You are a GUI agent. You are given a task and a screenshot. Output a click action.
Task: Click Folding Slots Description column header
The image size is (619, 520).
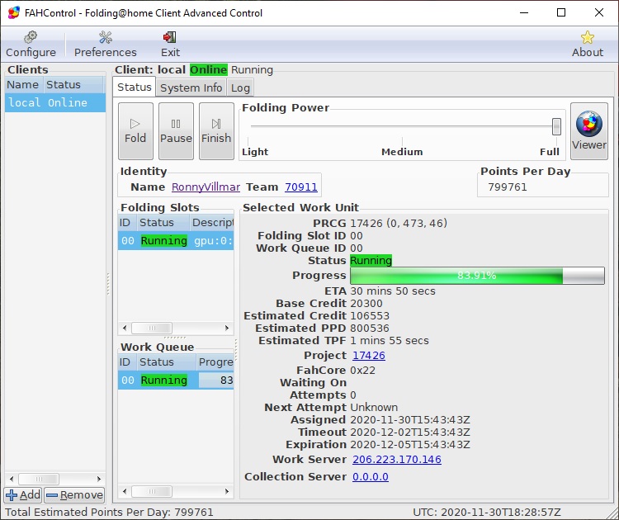coord(212,223)
